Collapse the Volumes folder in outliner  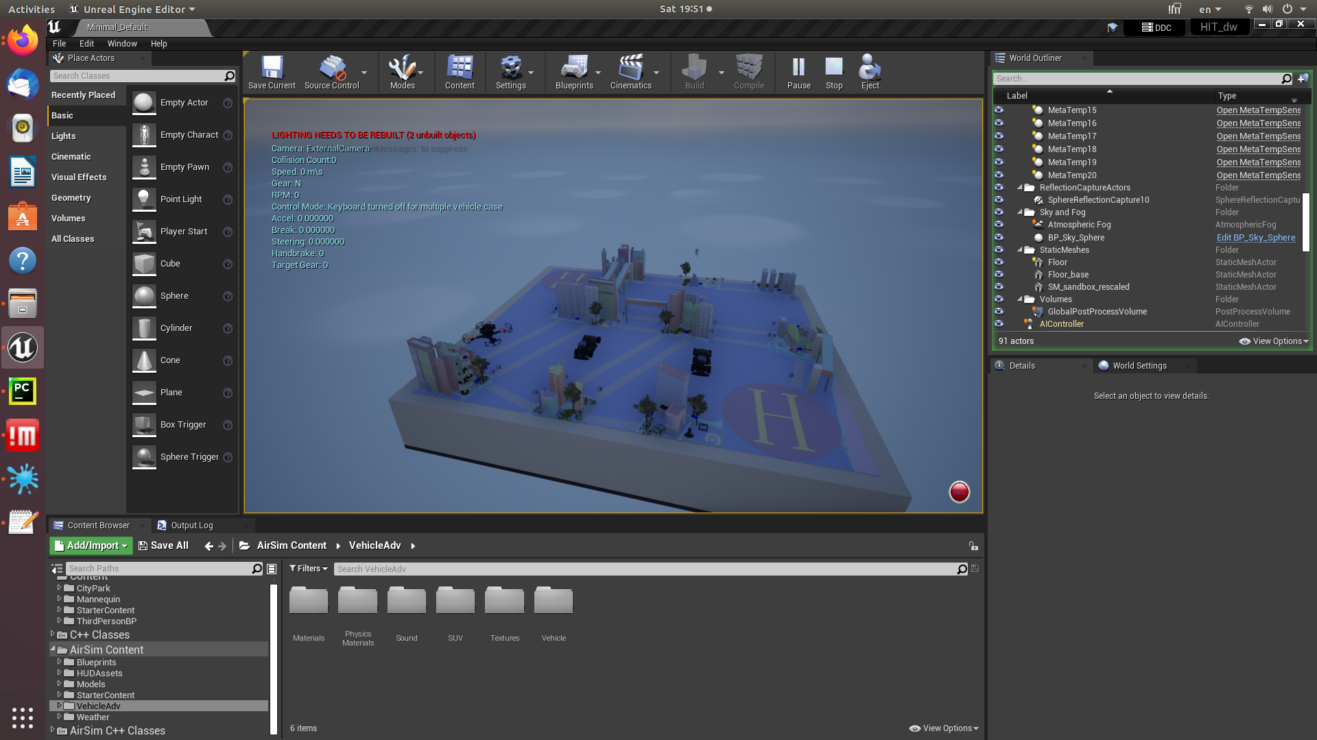pyautogui.click(x=1020, y=299)
